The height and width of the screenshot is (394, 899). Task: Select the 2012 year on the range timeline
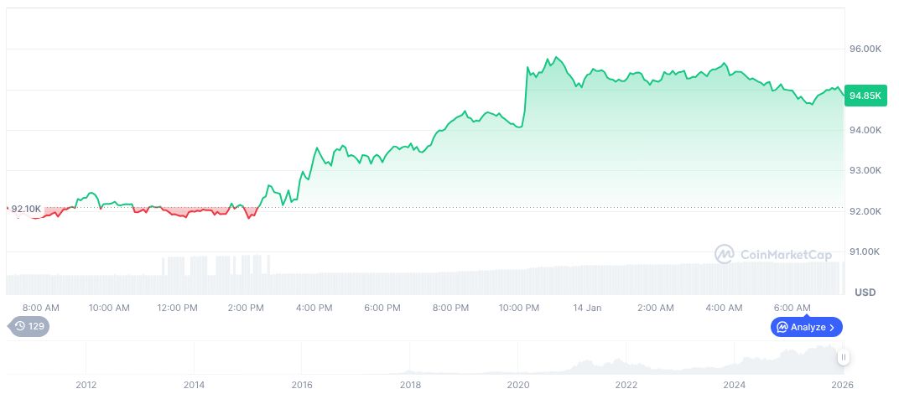86,385
